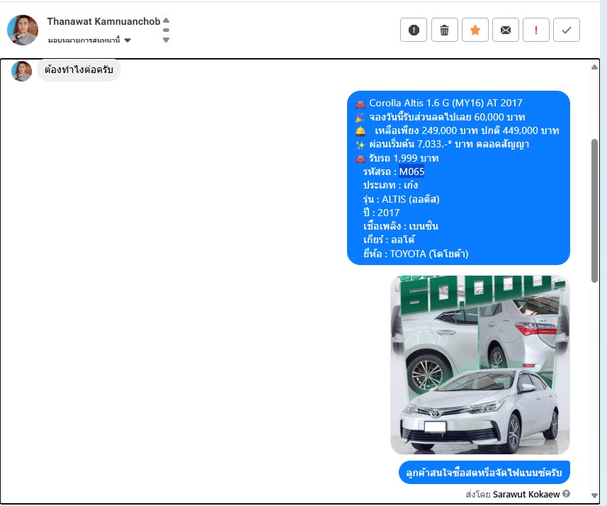This screenshot has height=506, width=607.
Task: Flag conversation with red exclamation icon
Action: (x=536, y=30)
